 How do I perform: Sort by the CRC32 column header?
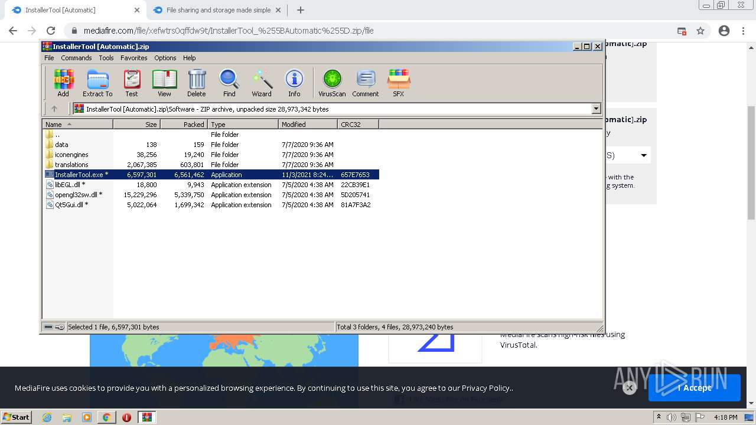(x=358, y=124)
